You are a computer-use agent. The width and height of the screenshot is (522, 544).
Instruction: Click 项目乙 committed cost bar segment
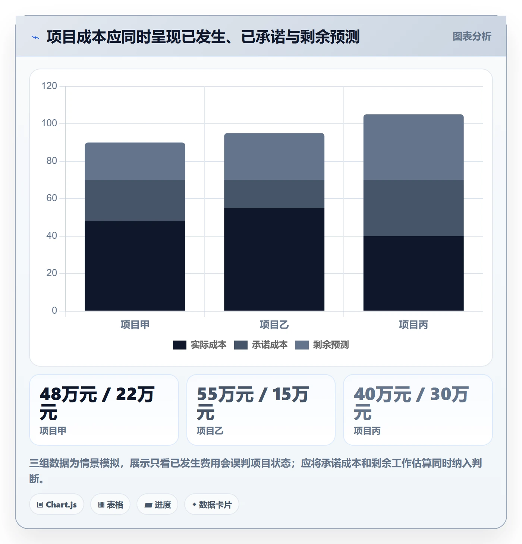point(274,194)
